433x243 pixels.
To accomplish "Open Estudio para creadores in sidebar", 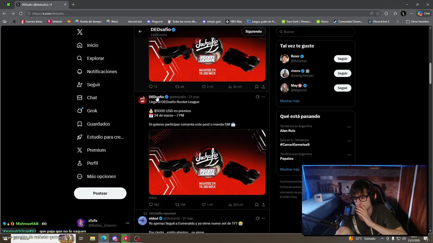I will pos(100,137).
